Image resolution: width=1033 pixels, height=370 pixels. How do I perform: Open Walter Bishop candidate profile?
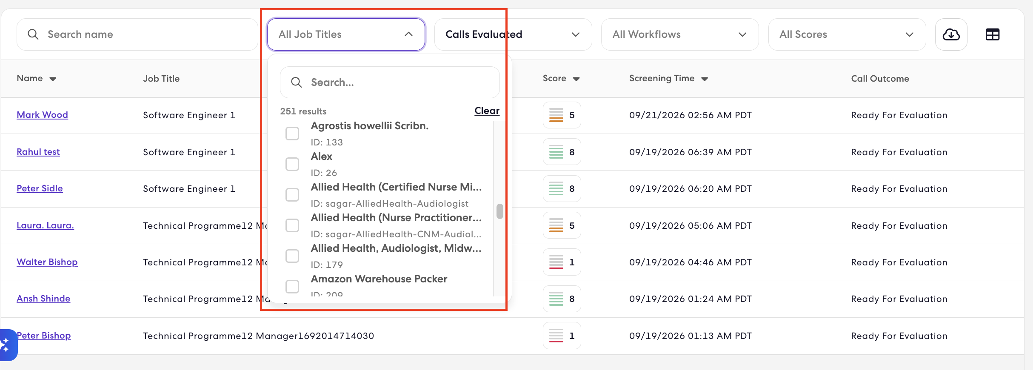[47, 262]
